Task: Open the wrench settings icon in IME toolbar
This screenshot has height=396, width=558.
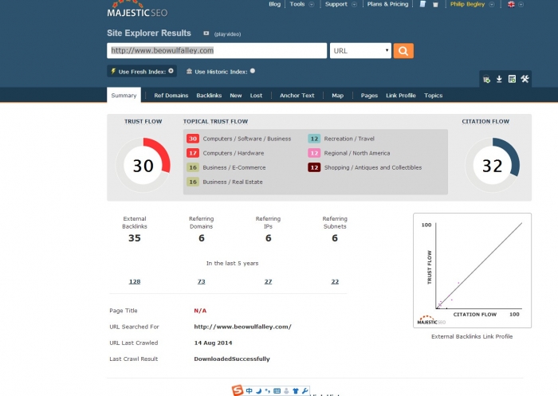Action: [305, 390]
